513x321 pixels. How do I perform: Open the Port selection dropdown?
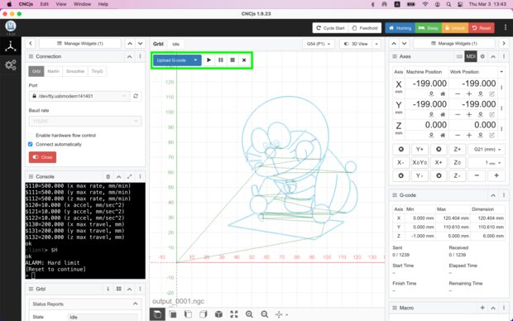pos(79,96)
